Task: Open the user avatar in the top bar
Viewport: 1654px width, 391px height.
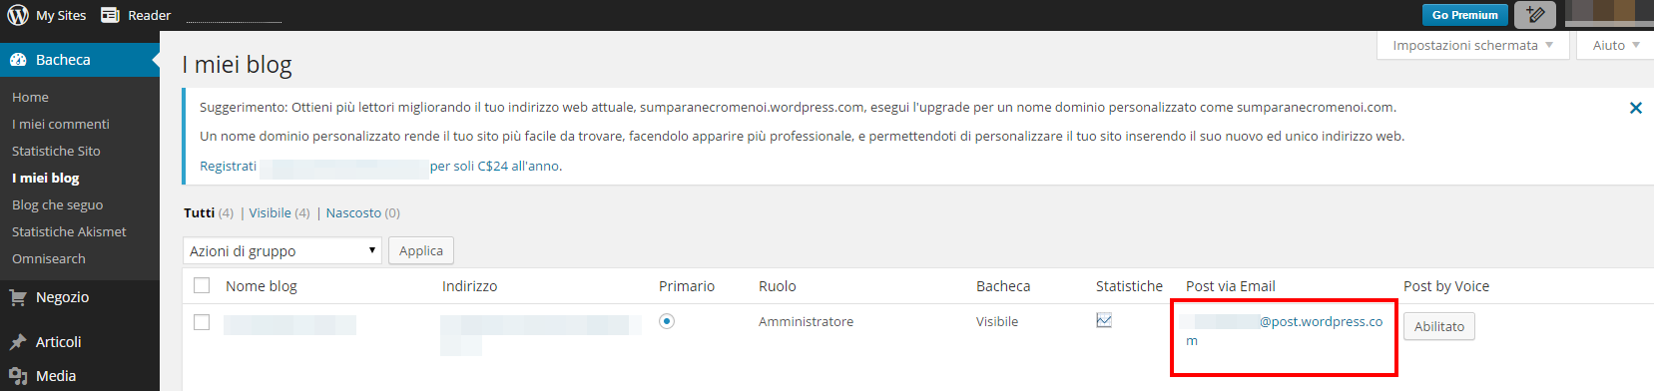Action: pos(1609,13)
